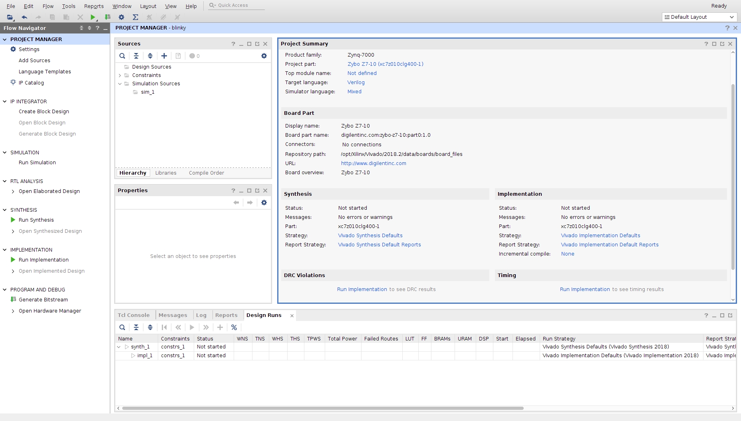Click the plus icon in Sources panel
Viewport: 741px width, 421px height.
click(164, 56)
